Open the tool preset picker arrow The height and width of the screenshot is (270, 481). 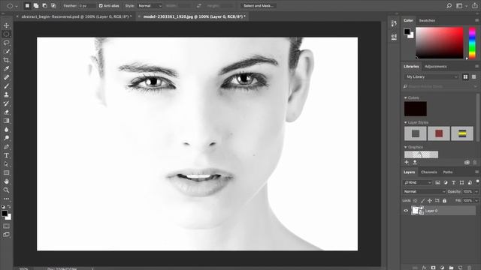tap(17, 6)
